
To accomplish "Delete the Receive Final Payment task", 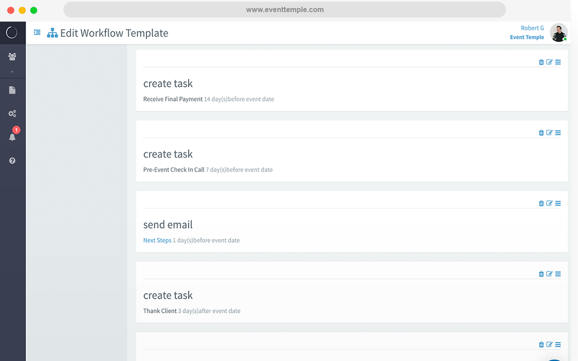I will click(x=541, y=62).
